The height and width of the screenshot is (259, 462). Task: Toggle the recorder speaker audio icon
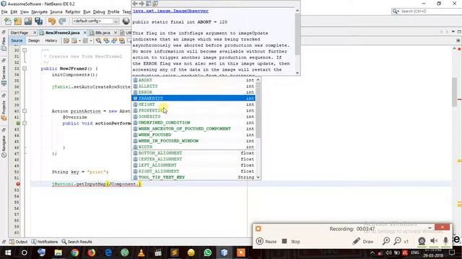coord(434,241)
